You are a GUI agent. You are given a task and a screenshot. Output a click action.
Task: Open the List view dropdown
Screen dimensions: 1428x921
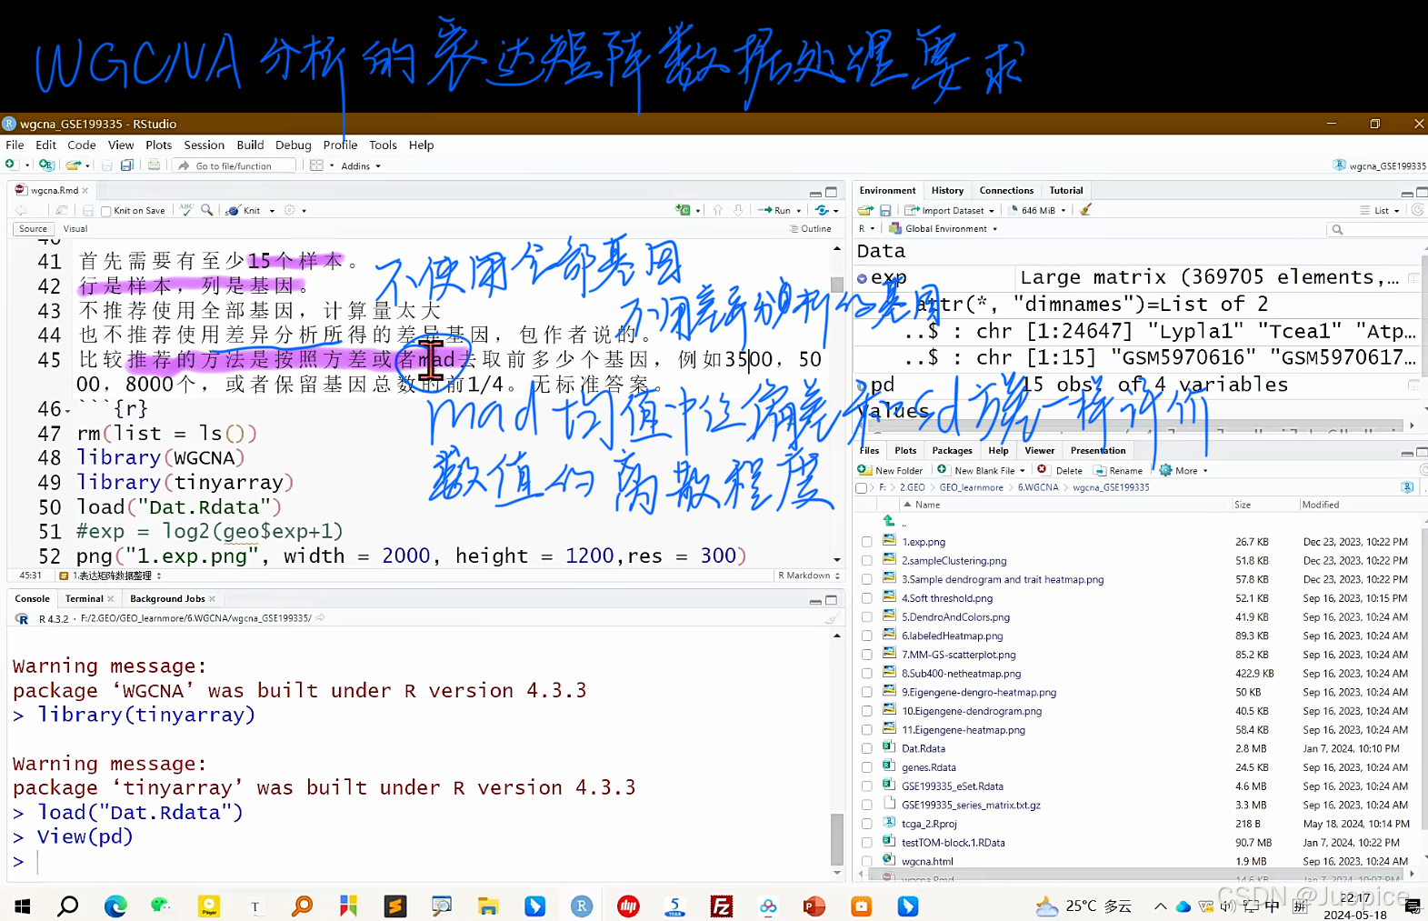(x=1380, y=210)
